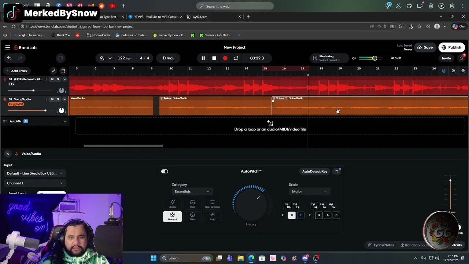
Task: Click the Invite button
Action: tap(446, 58)
